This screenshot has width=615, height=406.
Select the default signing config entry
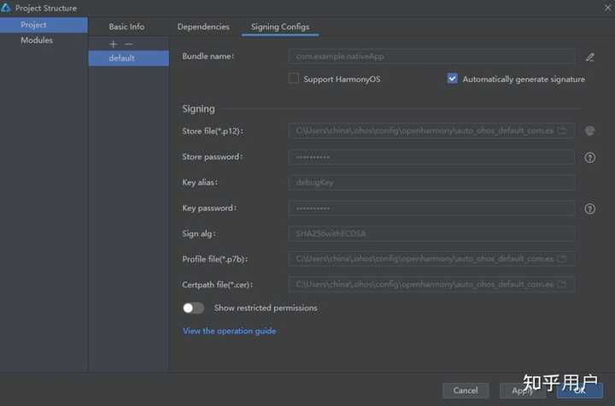(121, 58)
